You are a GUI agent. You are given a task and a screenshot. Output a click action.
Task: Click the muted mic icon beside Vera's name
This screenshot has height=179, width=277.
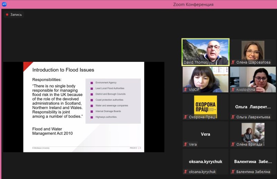(x=186, y=144)
